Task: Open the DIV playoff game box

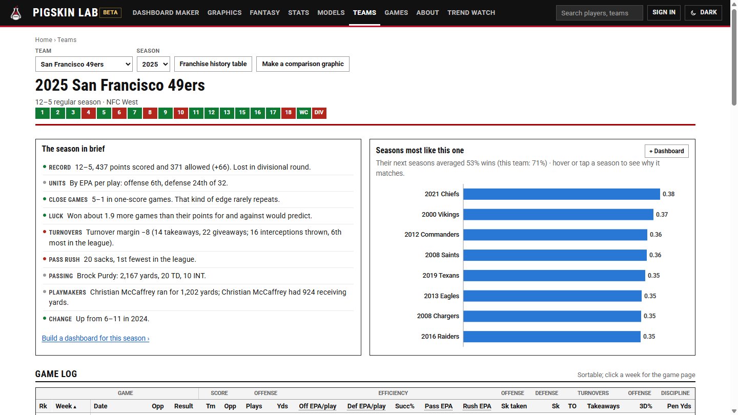Action: (319, 113)
